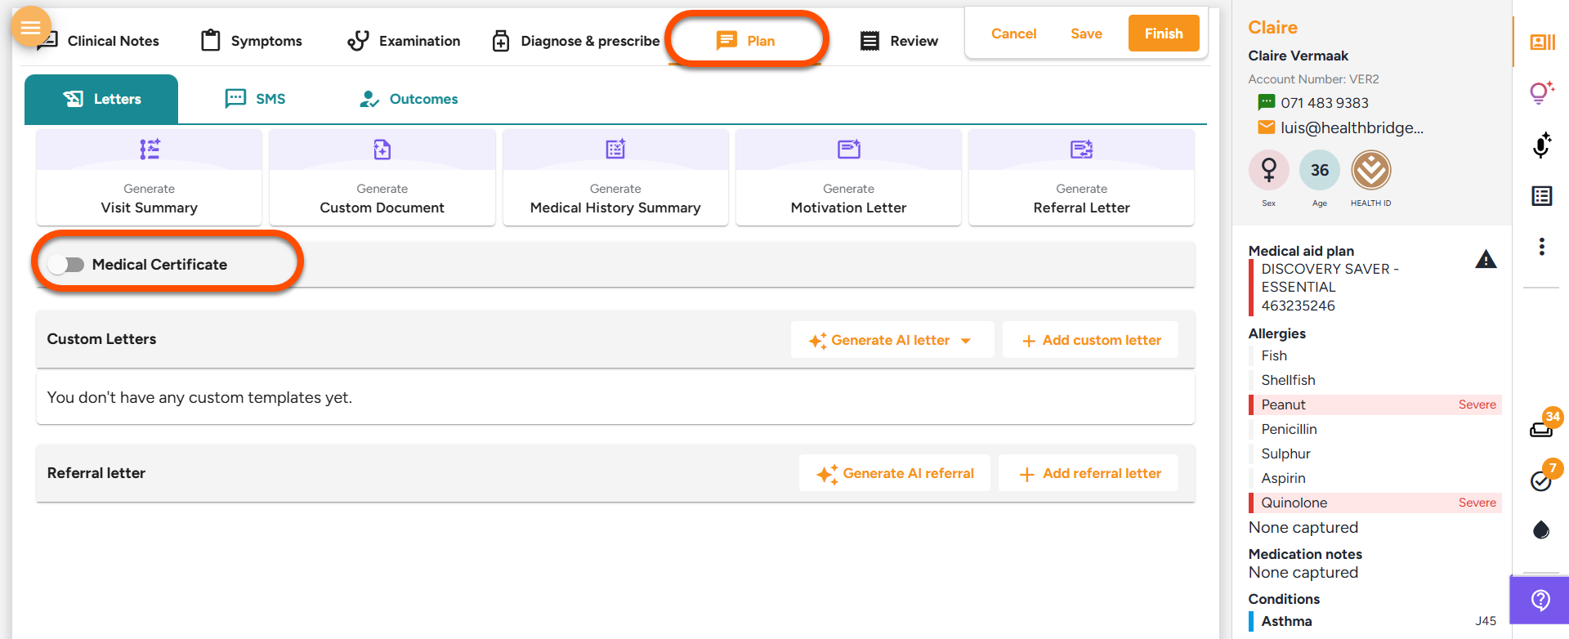Select the Generate Motivation Letter card

(848, 177)
